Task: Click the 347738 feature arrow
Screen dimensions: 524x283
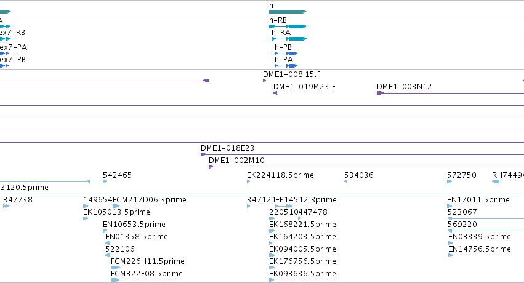Action: click(x=6, y=206)
